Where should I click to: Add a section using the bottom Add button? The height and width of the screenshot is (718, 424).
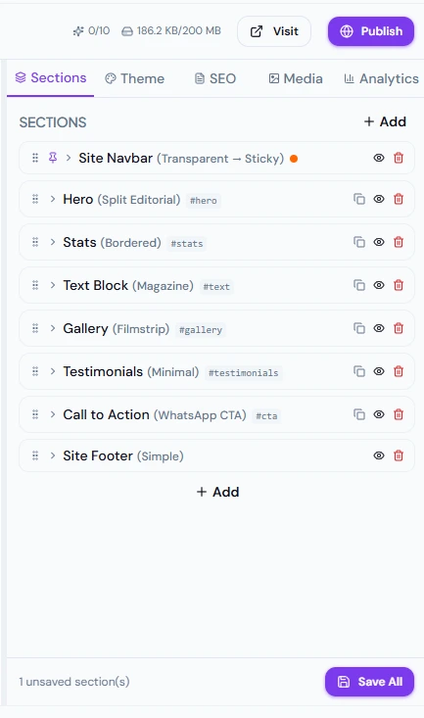pos(218,492)
